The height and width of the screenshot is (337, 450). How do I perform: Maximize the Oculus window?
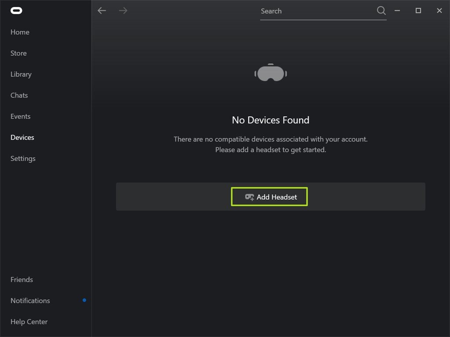(418, 11)
